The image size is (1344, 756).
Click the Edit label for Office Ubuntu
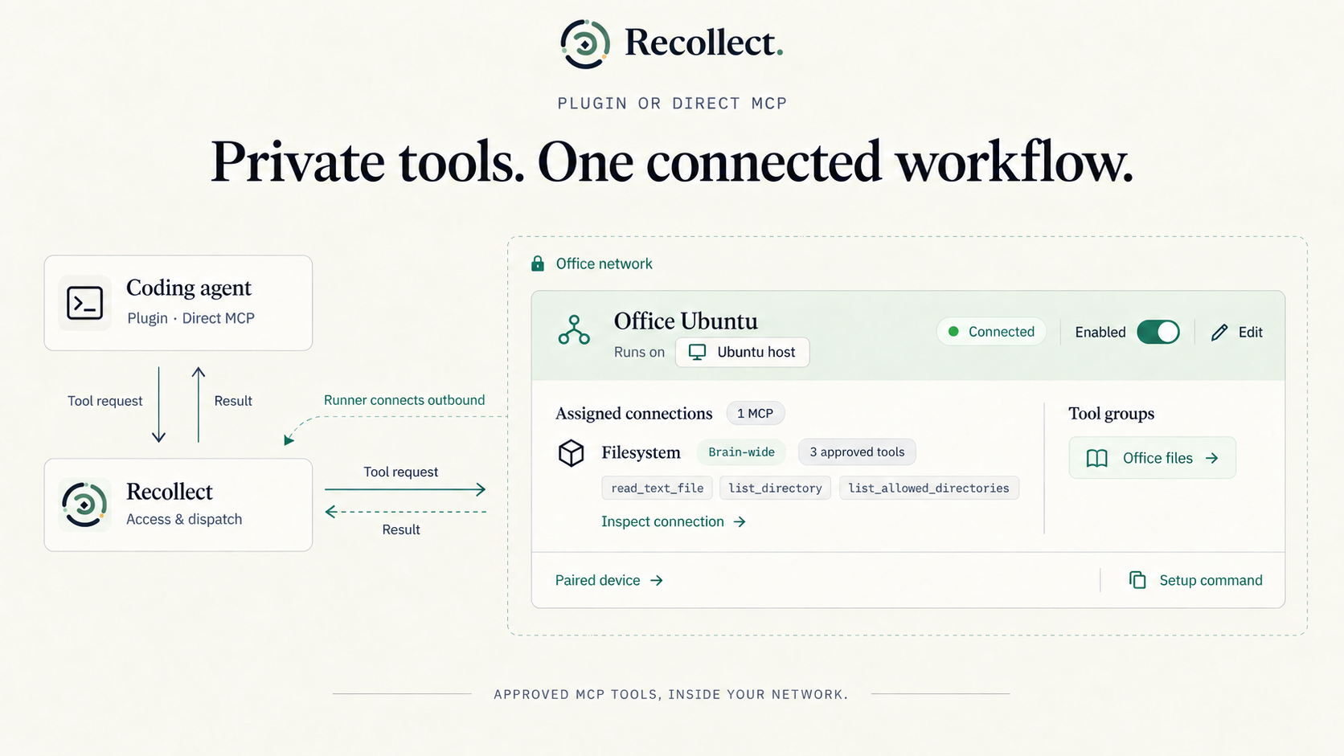tap(1250, 332)
